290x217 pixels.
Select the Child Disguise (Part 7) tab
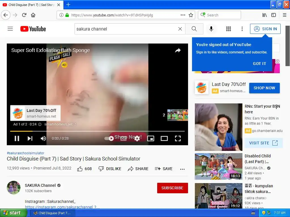point(32,5)
